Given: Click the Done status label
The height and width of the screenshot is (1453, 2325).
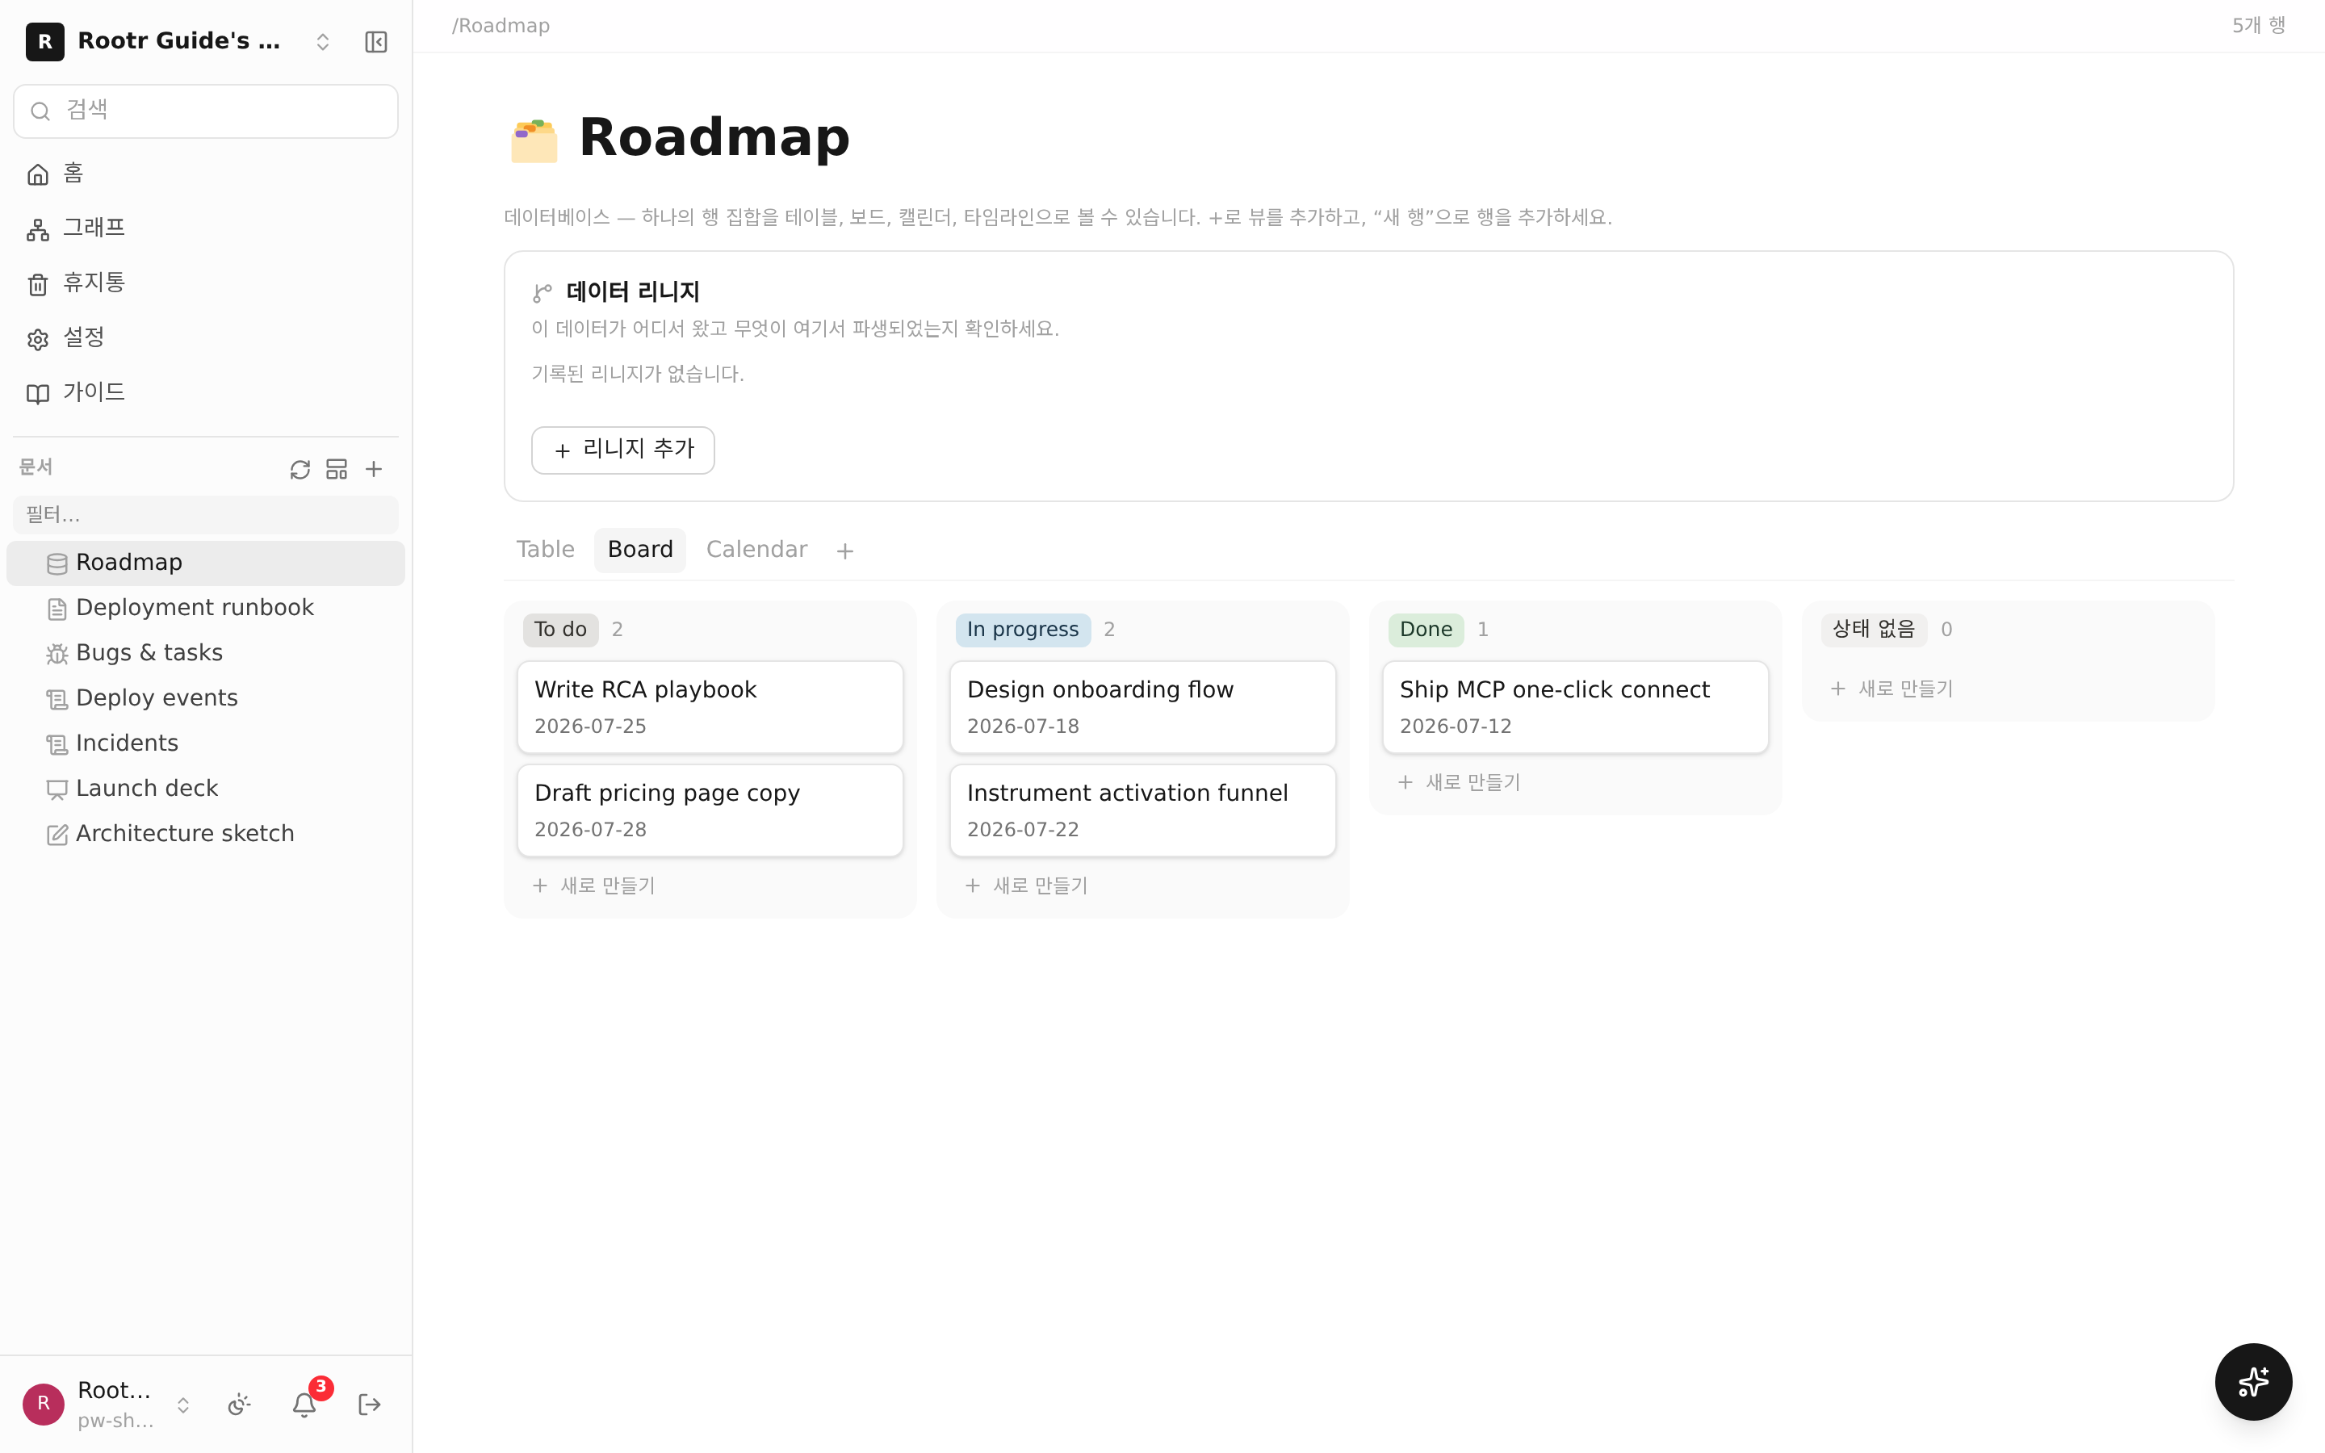Looking at the screenshot, I should pyautogui.click(x=1426, y=630).
